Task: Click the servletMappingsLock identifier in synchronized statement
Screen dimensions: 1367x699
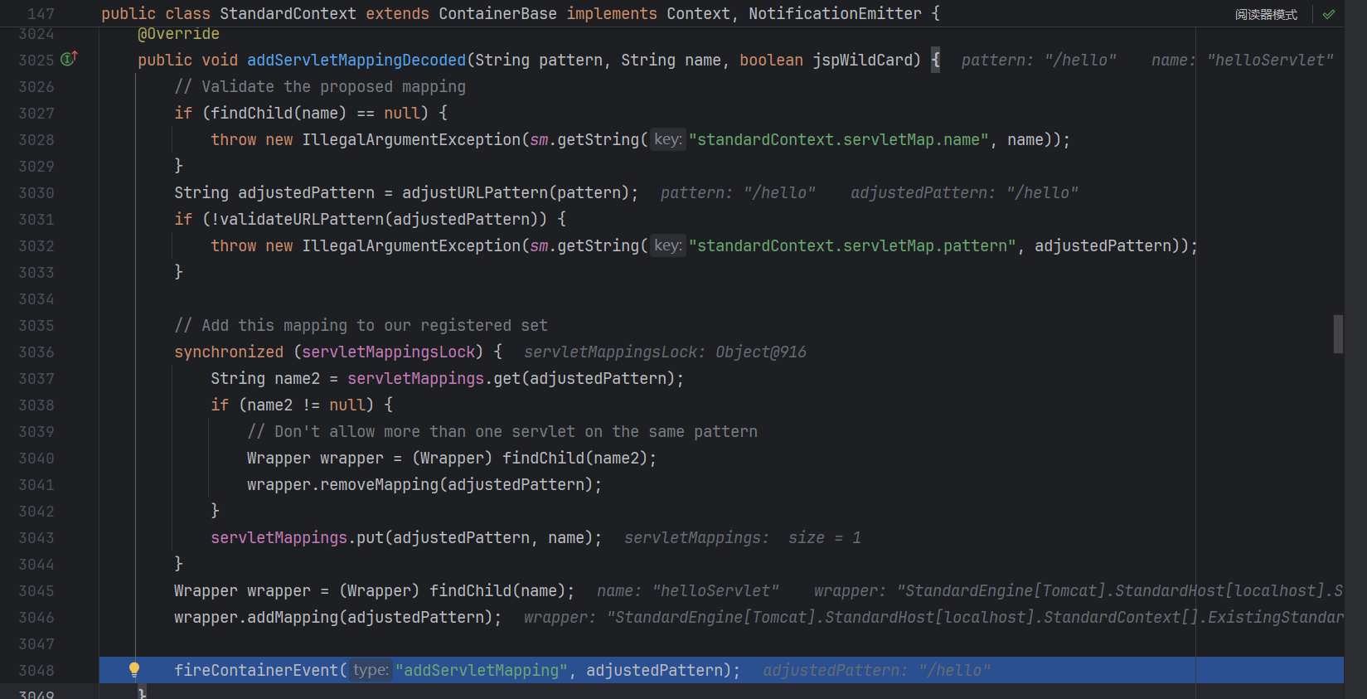Action: (388, 352)
